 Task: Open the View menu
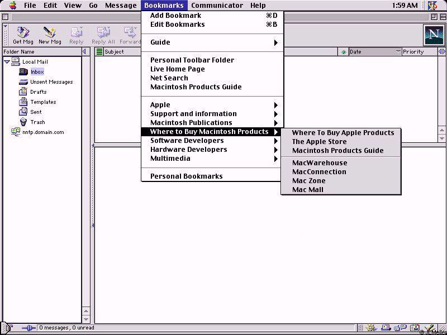(x=73, y=5)
